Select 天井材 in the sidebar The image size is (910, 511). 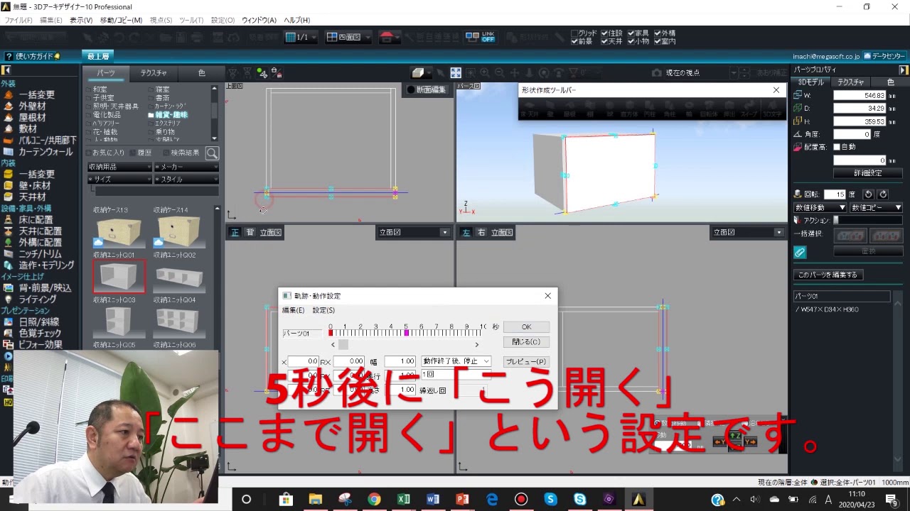[32, 197]
